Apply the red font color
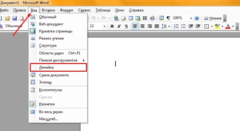Viewport: 240px width, 131px height. [x=228, y=26]
